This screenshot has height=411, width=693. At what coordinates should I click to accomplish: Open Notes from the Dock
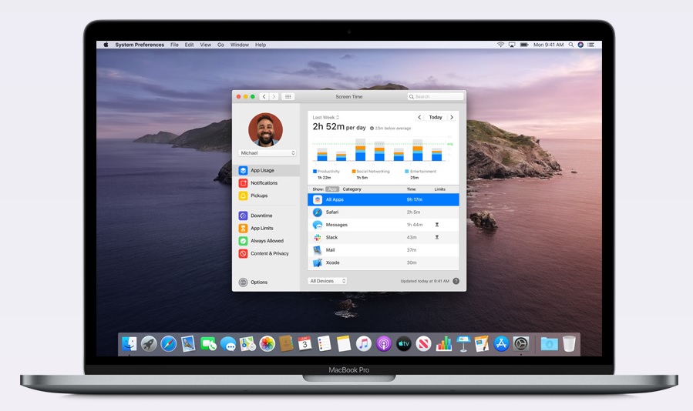[343, 343]
